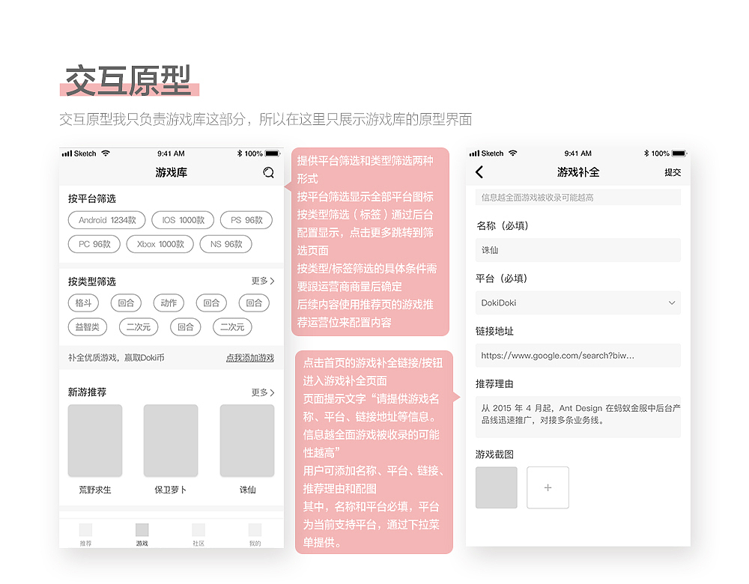Switch to the 游戏 bottom tab
Viewport: 749px width, 584px height.
142,535
